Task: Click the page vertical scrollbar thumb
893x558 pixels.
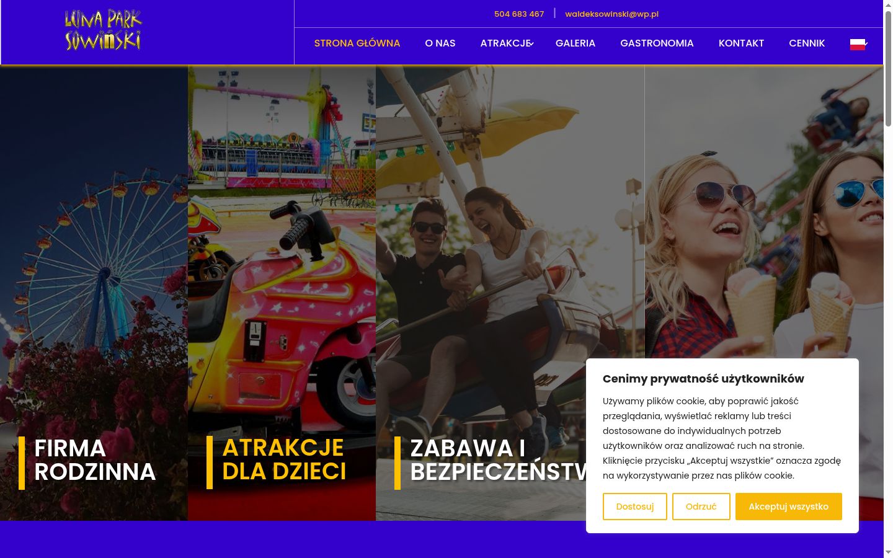Action: (888, 68)
